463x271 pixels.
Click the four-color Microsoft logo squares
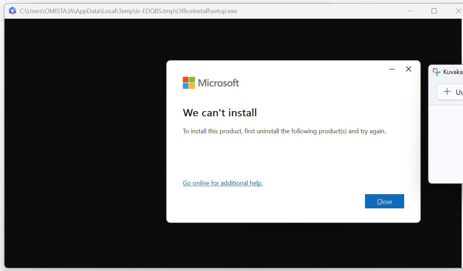(189, 83)
